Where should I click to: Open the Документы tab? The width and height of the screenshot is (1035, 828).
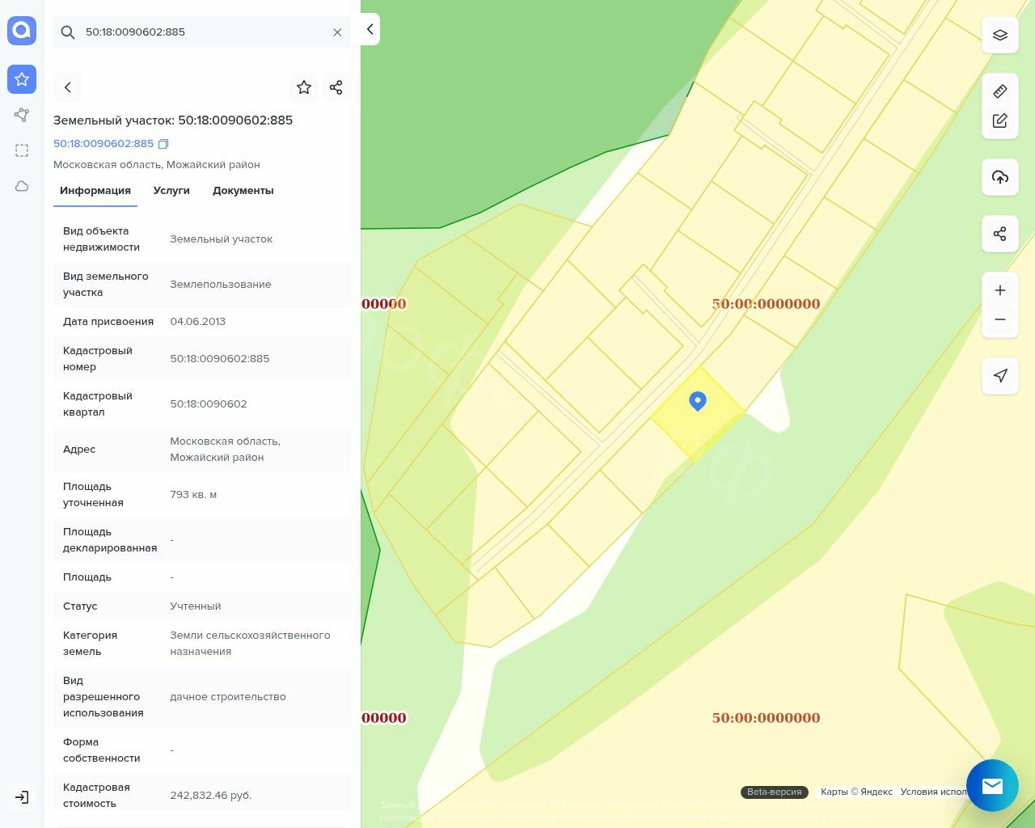243,191
